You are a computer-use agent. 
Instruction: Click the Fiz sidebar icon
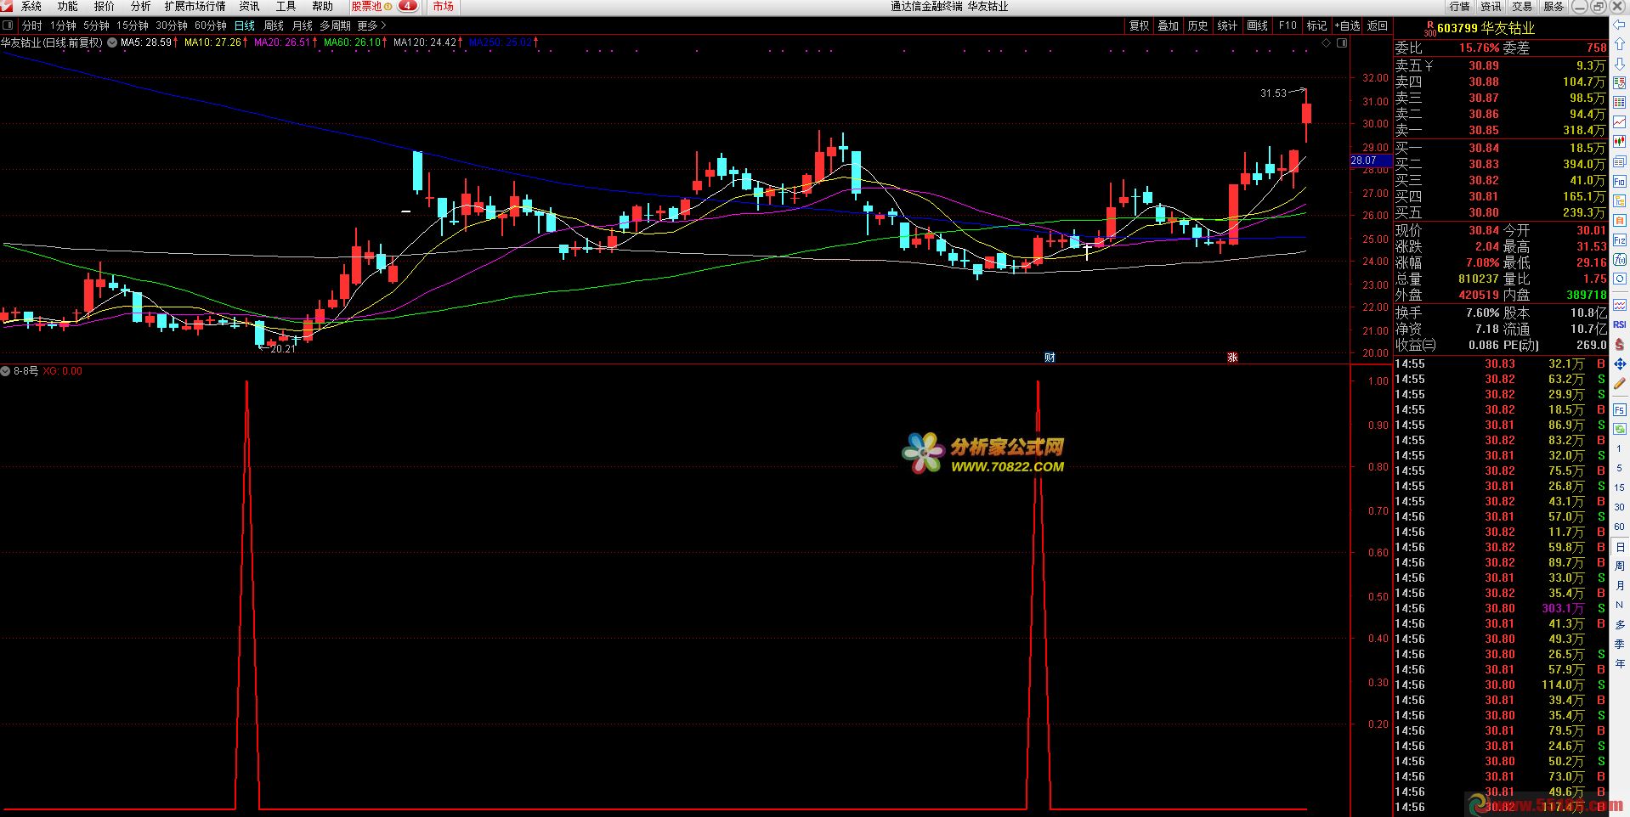(x=1620, y=239)
